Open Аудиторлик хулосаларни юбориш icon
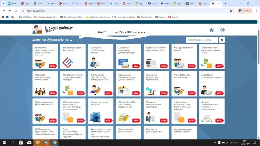Screen dimensions: 260x146 [206, 90]
